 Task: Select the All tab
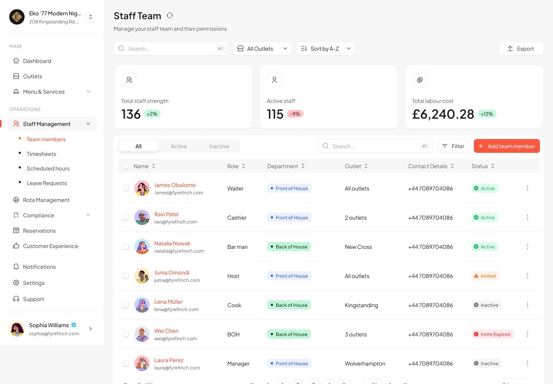139,146
